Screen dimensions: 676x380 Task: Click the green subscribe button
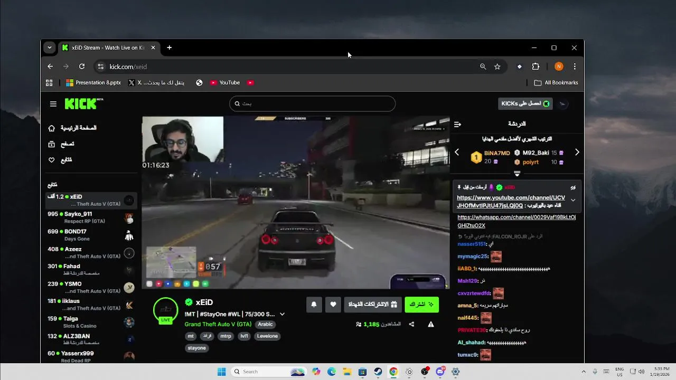[421, 305]
